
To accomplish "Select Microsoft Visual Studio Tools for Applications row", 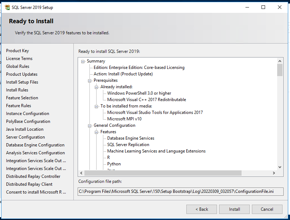I will pyautogui.click(x=155, y=112).
